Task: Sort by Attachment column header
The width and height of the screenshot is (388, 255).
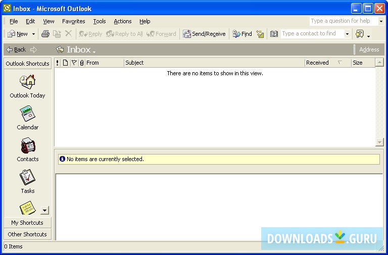Action: 82,63
